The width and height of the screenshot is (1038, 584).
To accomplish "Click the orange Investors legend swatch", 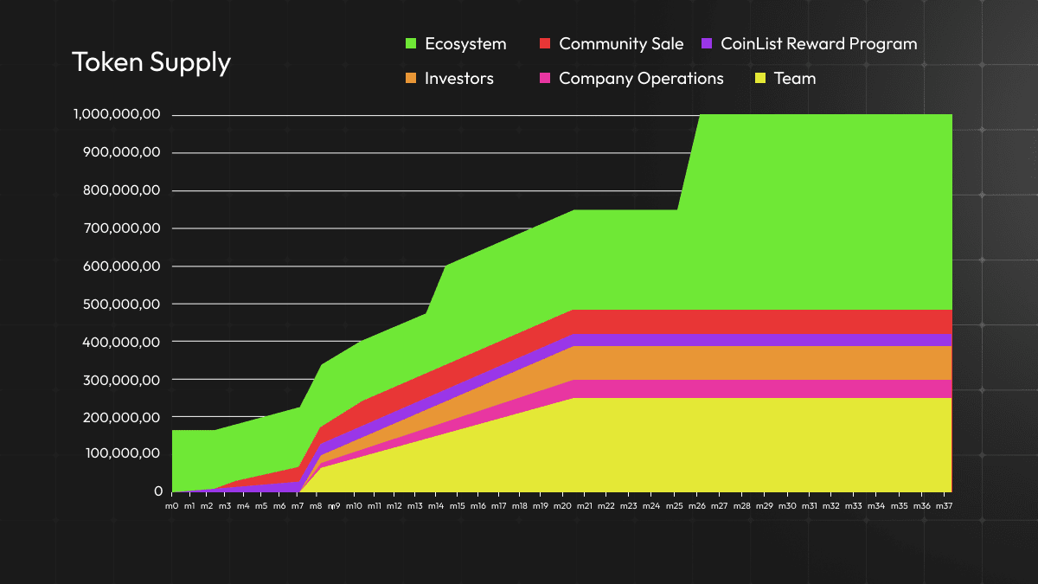I will (x=411, y=79).
